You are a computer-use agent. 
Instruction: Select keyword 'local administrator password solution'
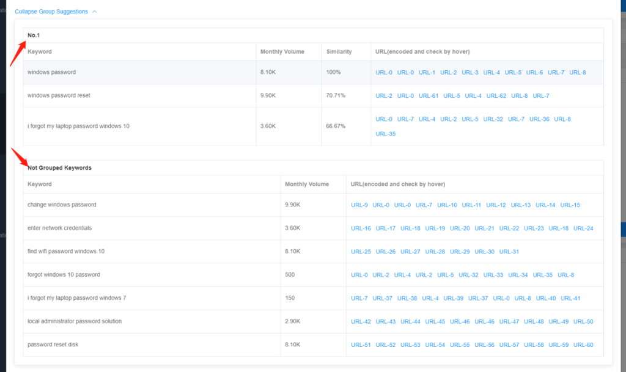click(x=74, y=321)
